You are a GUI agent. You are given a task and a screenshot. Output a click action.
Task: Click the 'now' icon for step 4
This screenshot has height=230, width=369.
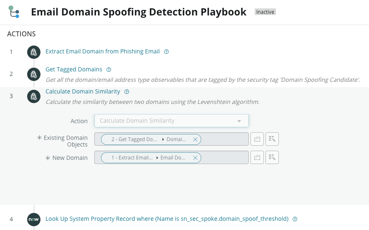point(34,220)
